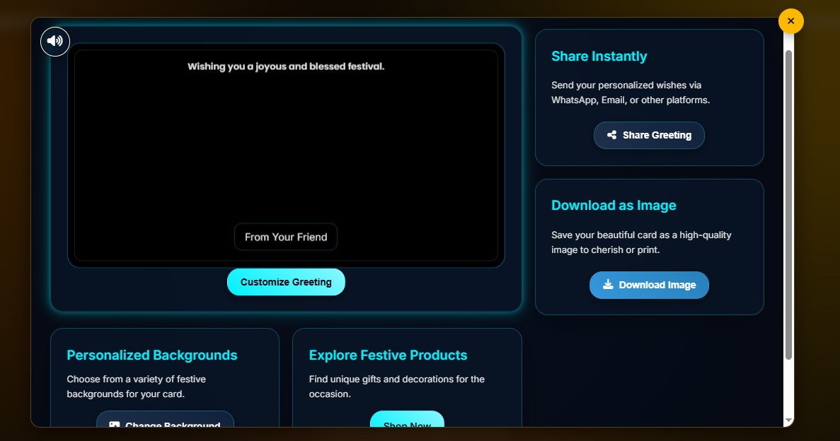Screen dimensions: 840x441
Task: Open the Shop Now button
Action: [407, 421]
